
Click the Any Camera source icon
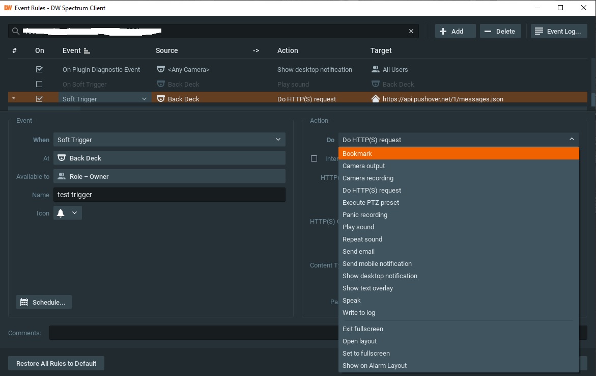[160, 69]
